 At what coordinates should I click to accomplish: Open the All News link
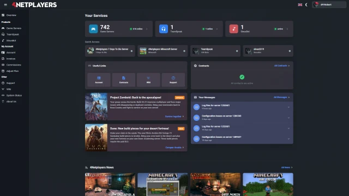[x=287, y=167]
